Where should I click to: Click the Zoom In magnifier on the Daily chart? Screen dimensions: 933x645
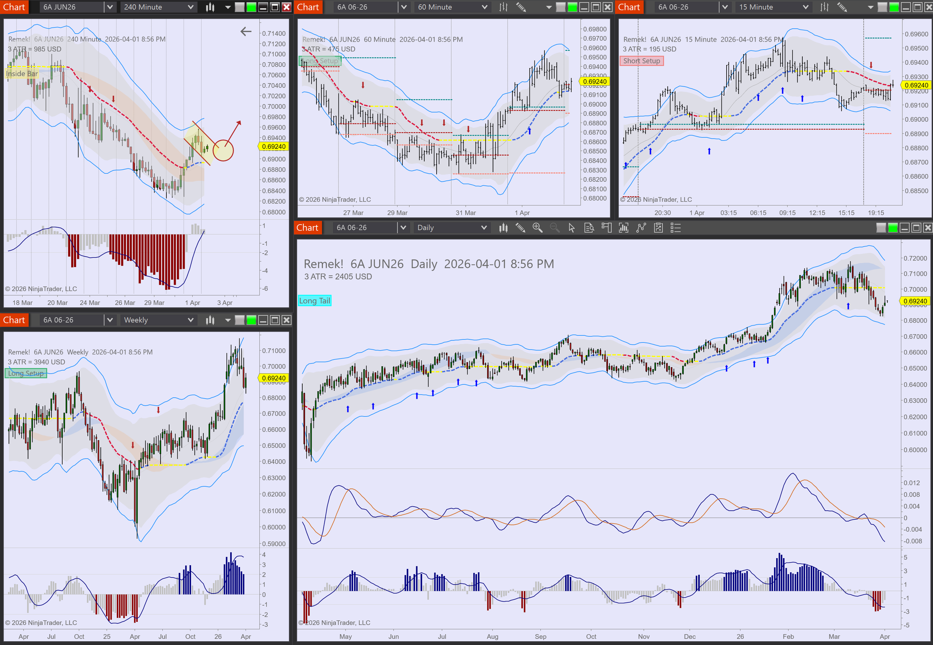click(537, 228)
